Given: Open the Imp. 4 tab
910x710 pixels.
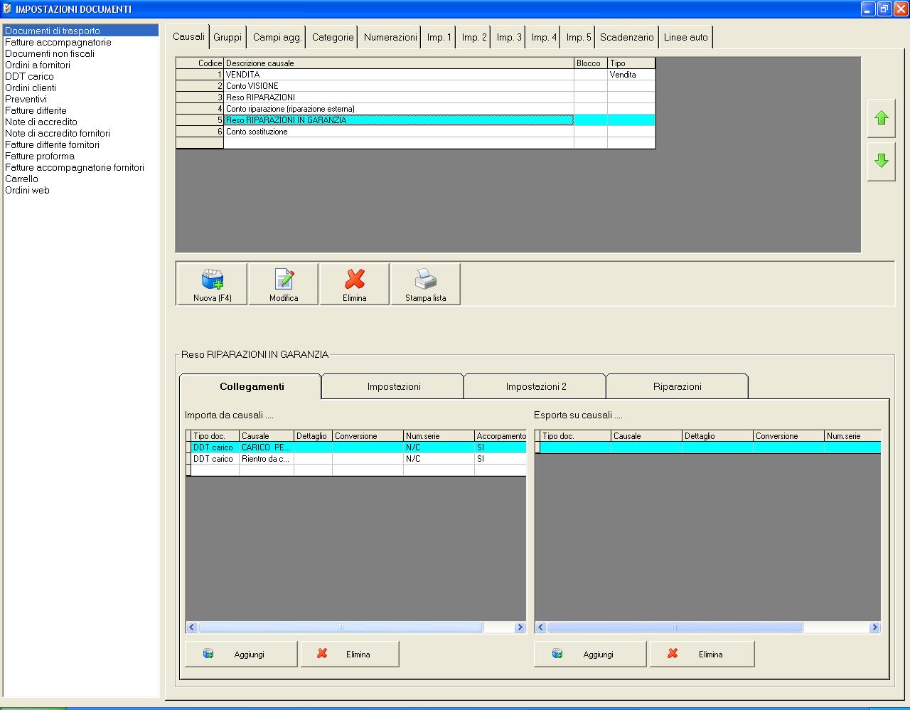Looking at the screenshot, I should pos(544,37).
